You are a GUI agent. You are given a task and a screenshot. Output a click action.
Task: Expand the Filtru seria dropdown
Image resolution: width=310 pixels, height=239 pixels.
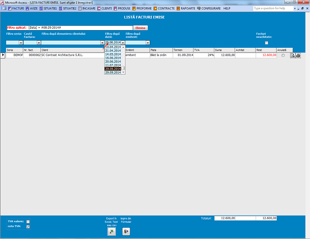(21, 43)
